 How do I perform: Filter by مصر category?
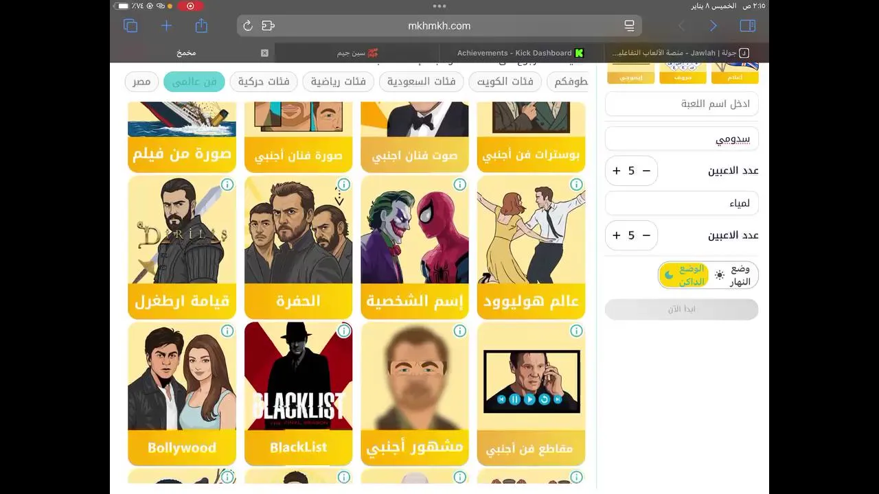[142, 82]
